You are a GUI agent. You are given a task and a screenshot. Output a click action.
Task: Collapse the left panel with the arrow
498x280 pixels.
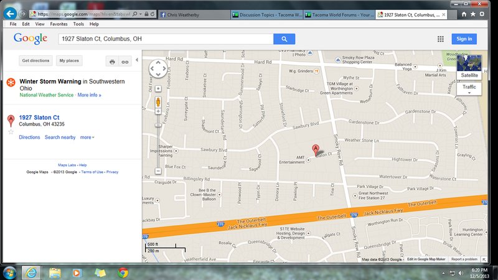137,60
